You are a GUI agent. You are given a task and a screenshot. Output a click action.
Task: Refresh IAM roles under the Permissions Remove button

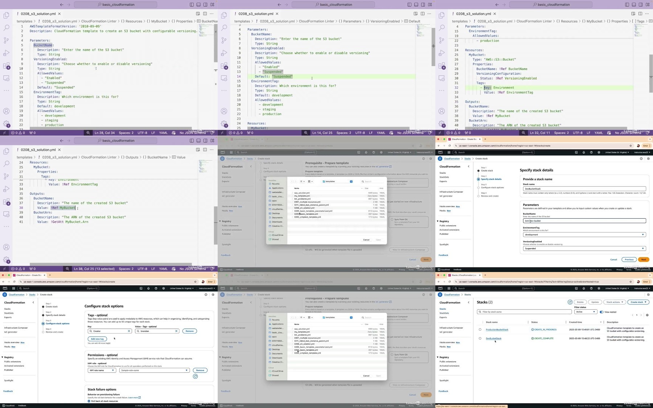(x=196, y=376)
